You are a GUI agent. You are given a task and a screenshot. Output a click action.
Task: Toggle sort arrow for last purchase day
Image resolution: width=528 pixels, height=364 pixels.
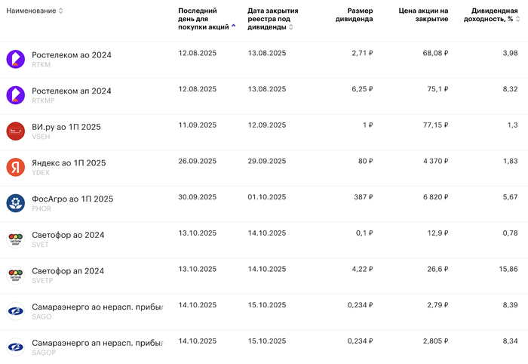tap(233, 26)
